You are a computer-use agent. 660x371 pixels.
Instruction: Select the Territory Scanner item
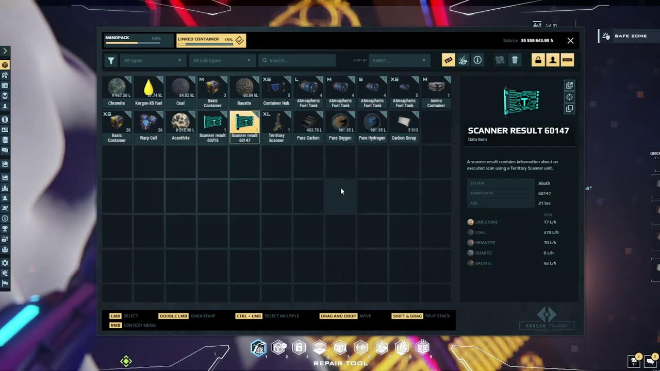tap(276, 127)
